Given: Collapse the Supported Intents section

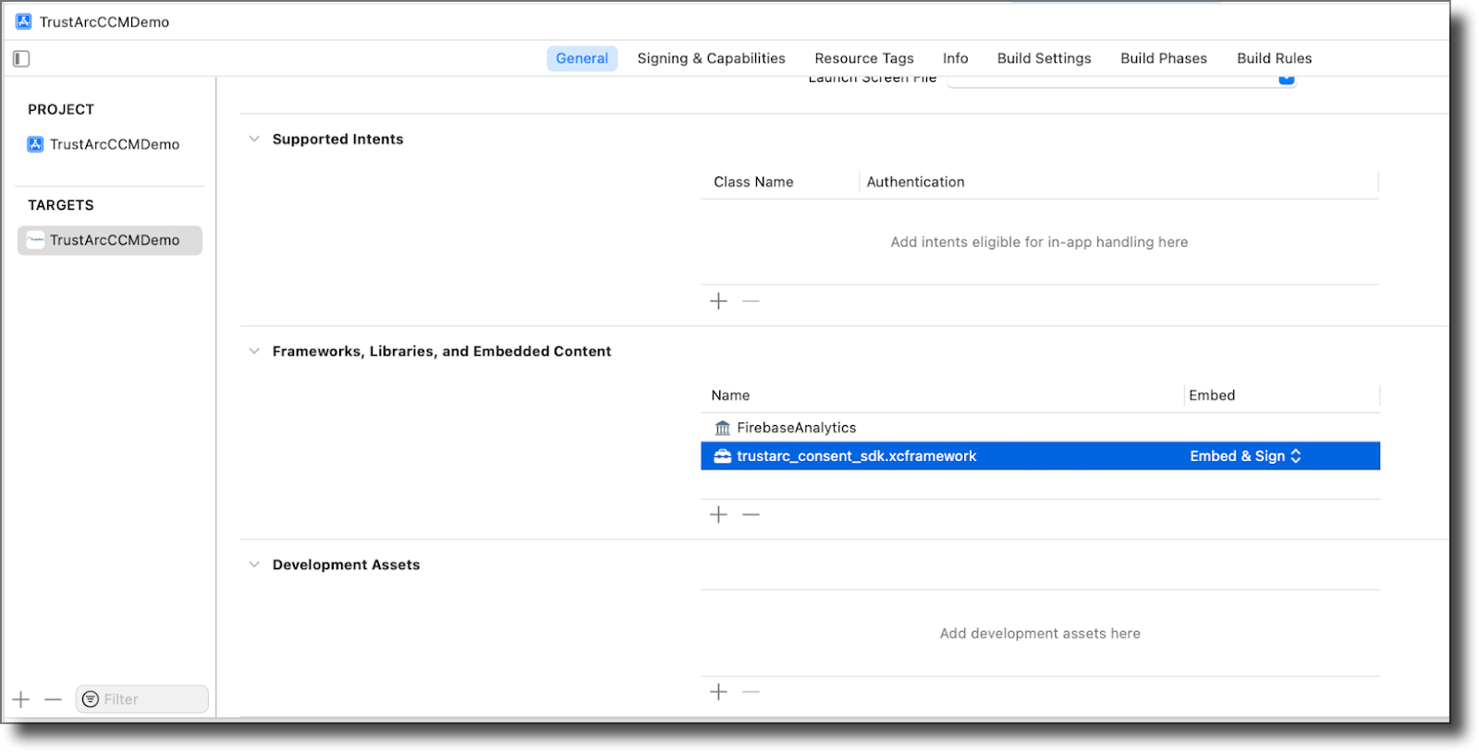Looking at the screenshot, I should pyautogui.click(x=254, y=139).
